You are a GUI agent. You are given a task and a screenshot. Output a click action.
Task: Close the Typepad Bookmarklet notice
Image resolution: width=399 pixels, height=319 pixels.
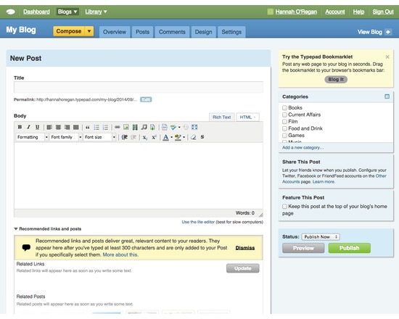pyautogui.click(x=387, y=57)
